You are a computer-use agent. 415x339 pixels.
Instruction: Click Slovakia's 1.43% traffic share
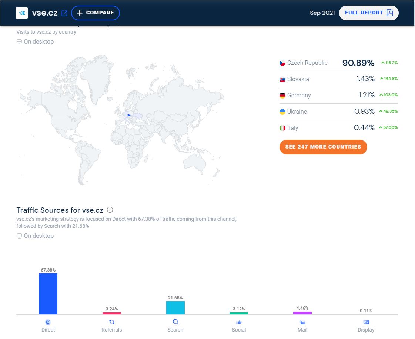[365, 79]
